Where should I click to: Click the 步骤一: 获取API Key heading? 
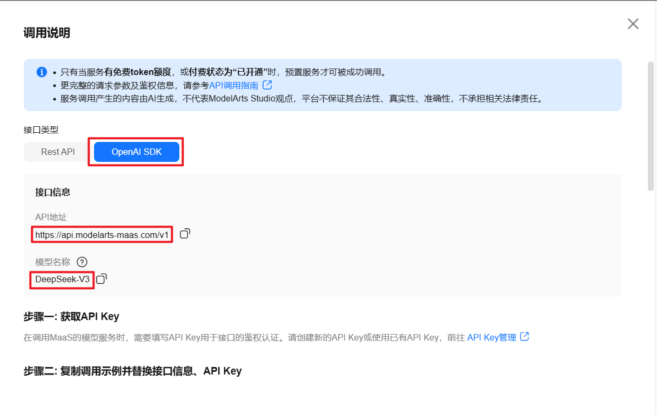pos(71,316)
